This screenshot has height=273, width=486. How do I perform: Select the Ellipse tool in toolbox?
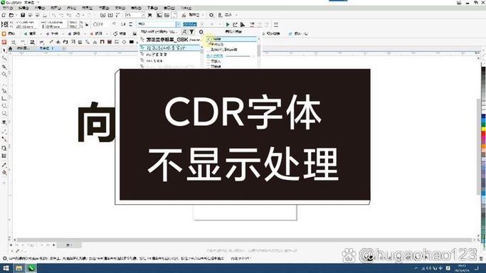point(4,106)
